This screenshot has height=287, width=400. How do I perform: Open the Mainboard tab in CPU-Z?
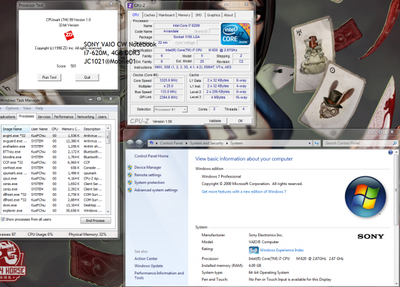click(x=167, y=15)
